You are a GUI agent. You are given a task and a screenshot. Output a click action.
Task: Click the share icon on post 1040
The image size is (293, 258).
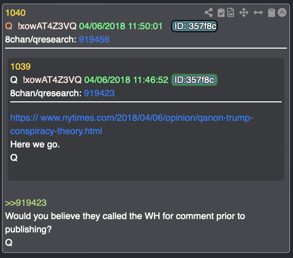point(208,12)
